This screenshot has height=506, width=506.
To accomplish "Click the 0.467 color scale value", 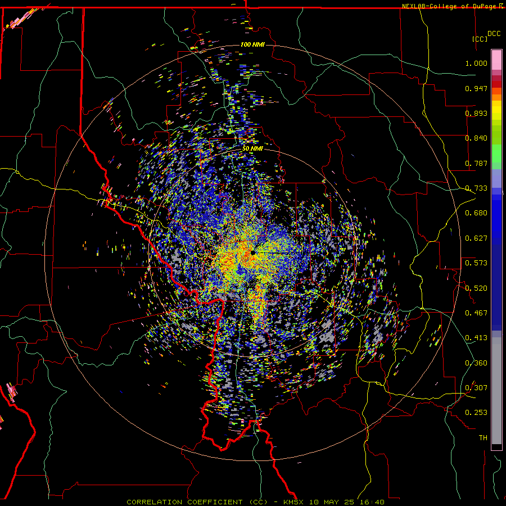I will tap(476, 313).
